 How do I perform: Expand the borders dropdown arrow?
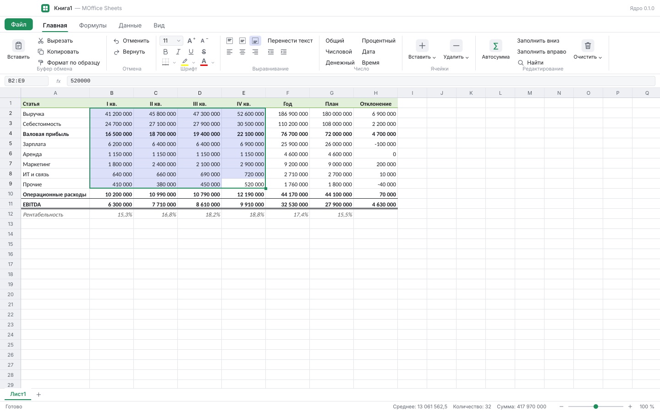click(175, 63)
